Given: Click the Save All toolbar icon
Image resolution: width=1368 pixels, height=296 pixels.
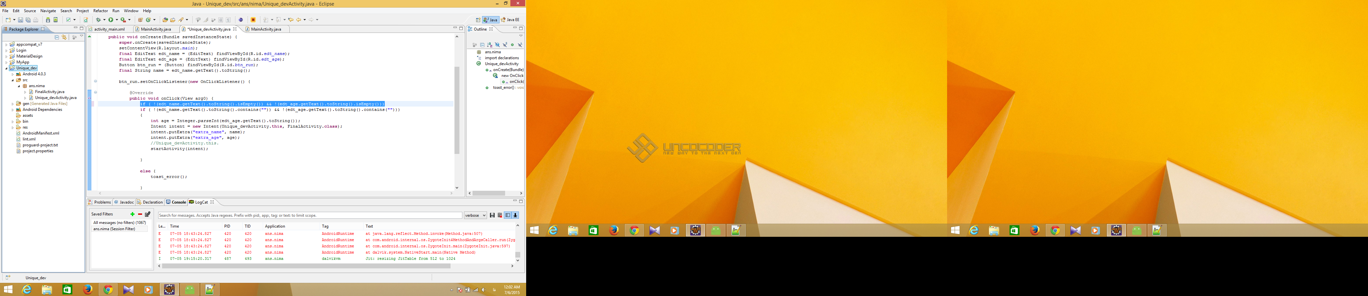Looking at the screenshot, I should [28, 20].
